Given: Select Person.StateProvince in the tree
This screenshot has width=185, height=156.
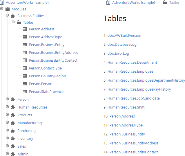Looking at the screenshot, I should click(x=46, y=92).
